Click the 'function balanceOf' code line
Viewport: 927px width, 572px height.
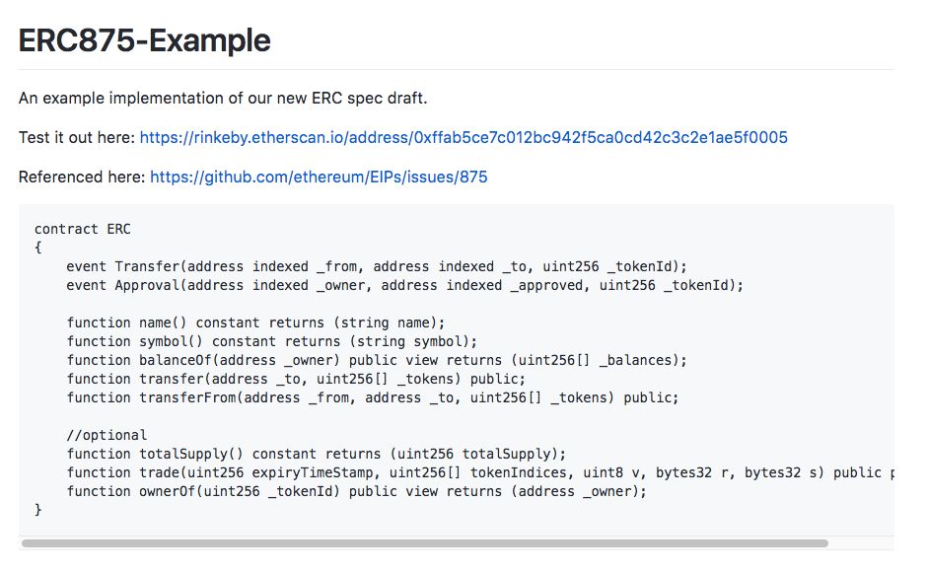tap(377, 360)
